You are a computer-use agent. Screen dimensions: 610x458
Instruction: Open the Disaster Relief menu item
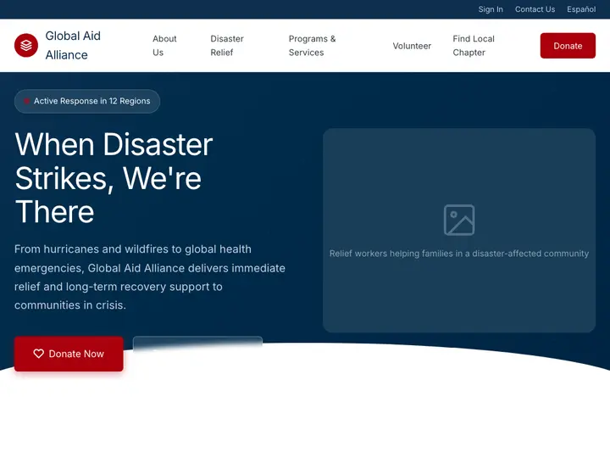click(227, 46)
